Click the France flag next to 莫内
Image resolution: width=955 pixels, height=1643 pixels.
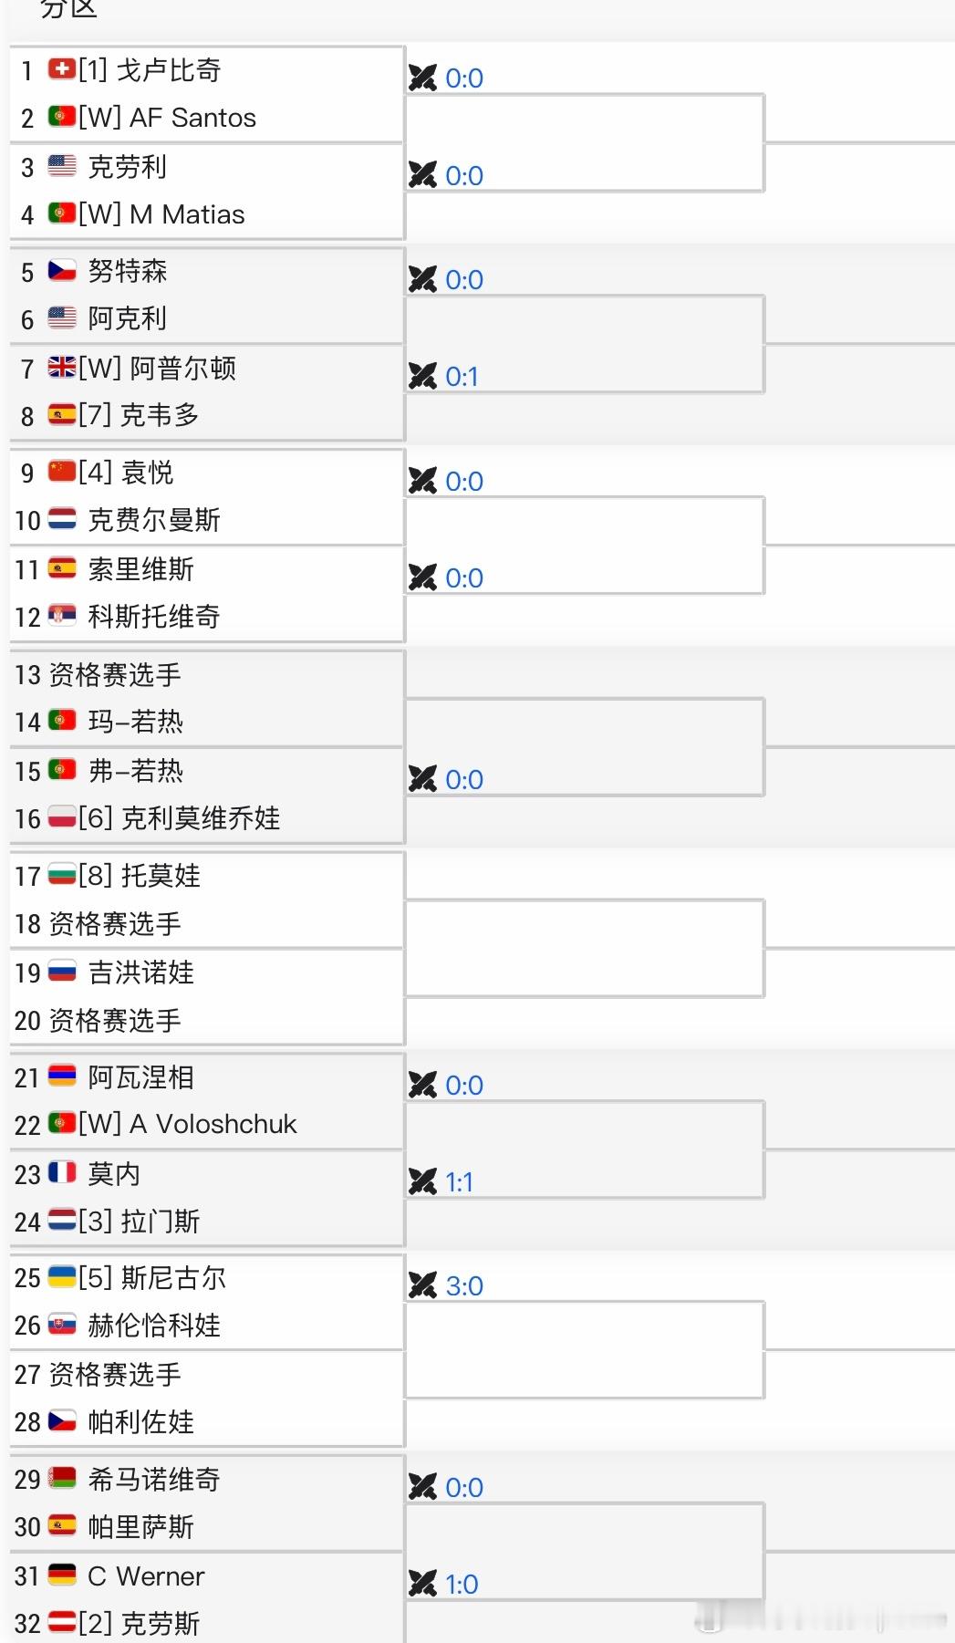point(59,1172)
